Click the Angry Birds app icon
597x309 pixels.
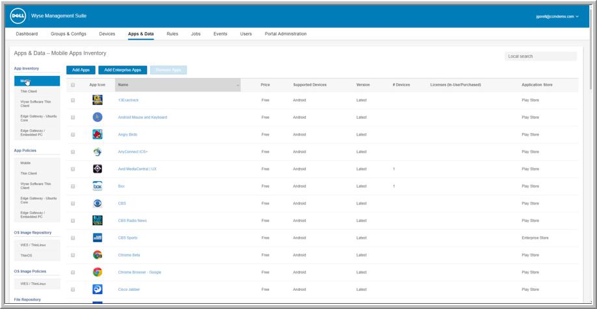click(98, 134)
